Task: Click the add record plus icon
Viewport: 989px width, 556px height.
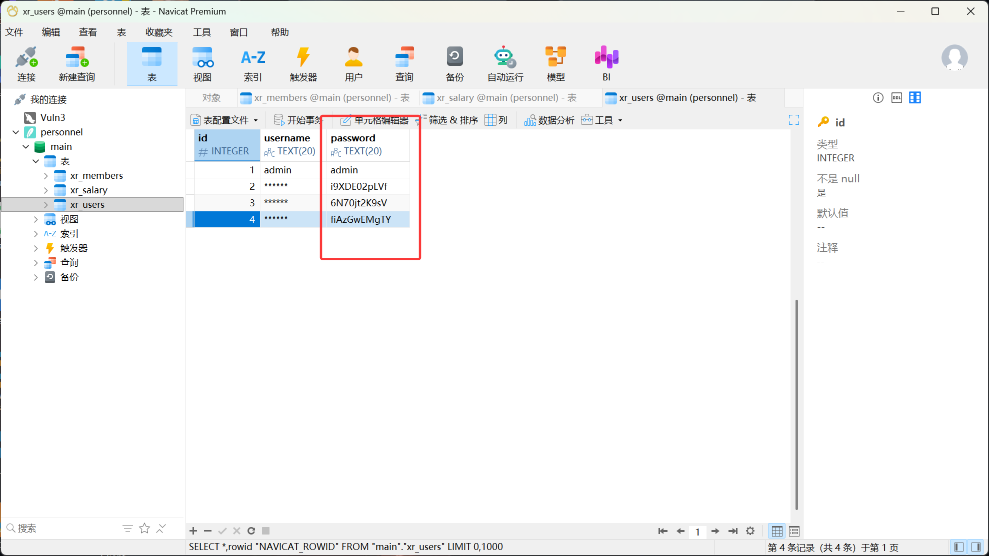Action: click(193, 531)
